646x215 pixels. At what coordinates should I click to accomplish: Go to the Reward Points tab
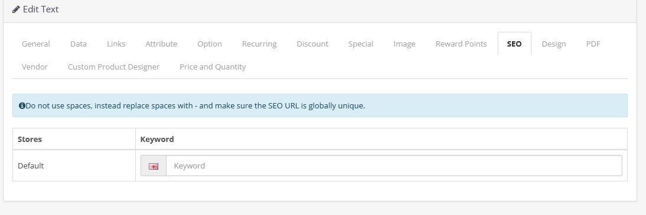(461, 44)
